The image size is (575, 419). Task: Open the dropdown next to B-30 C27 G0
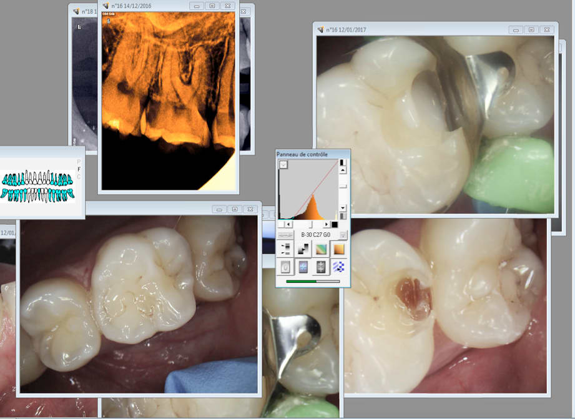click(343, 235)
